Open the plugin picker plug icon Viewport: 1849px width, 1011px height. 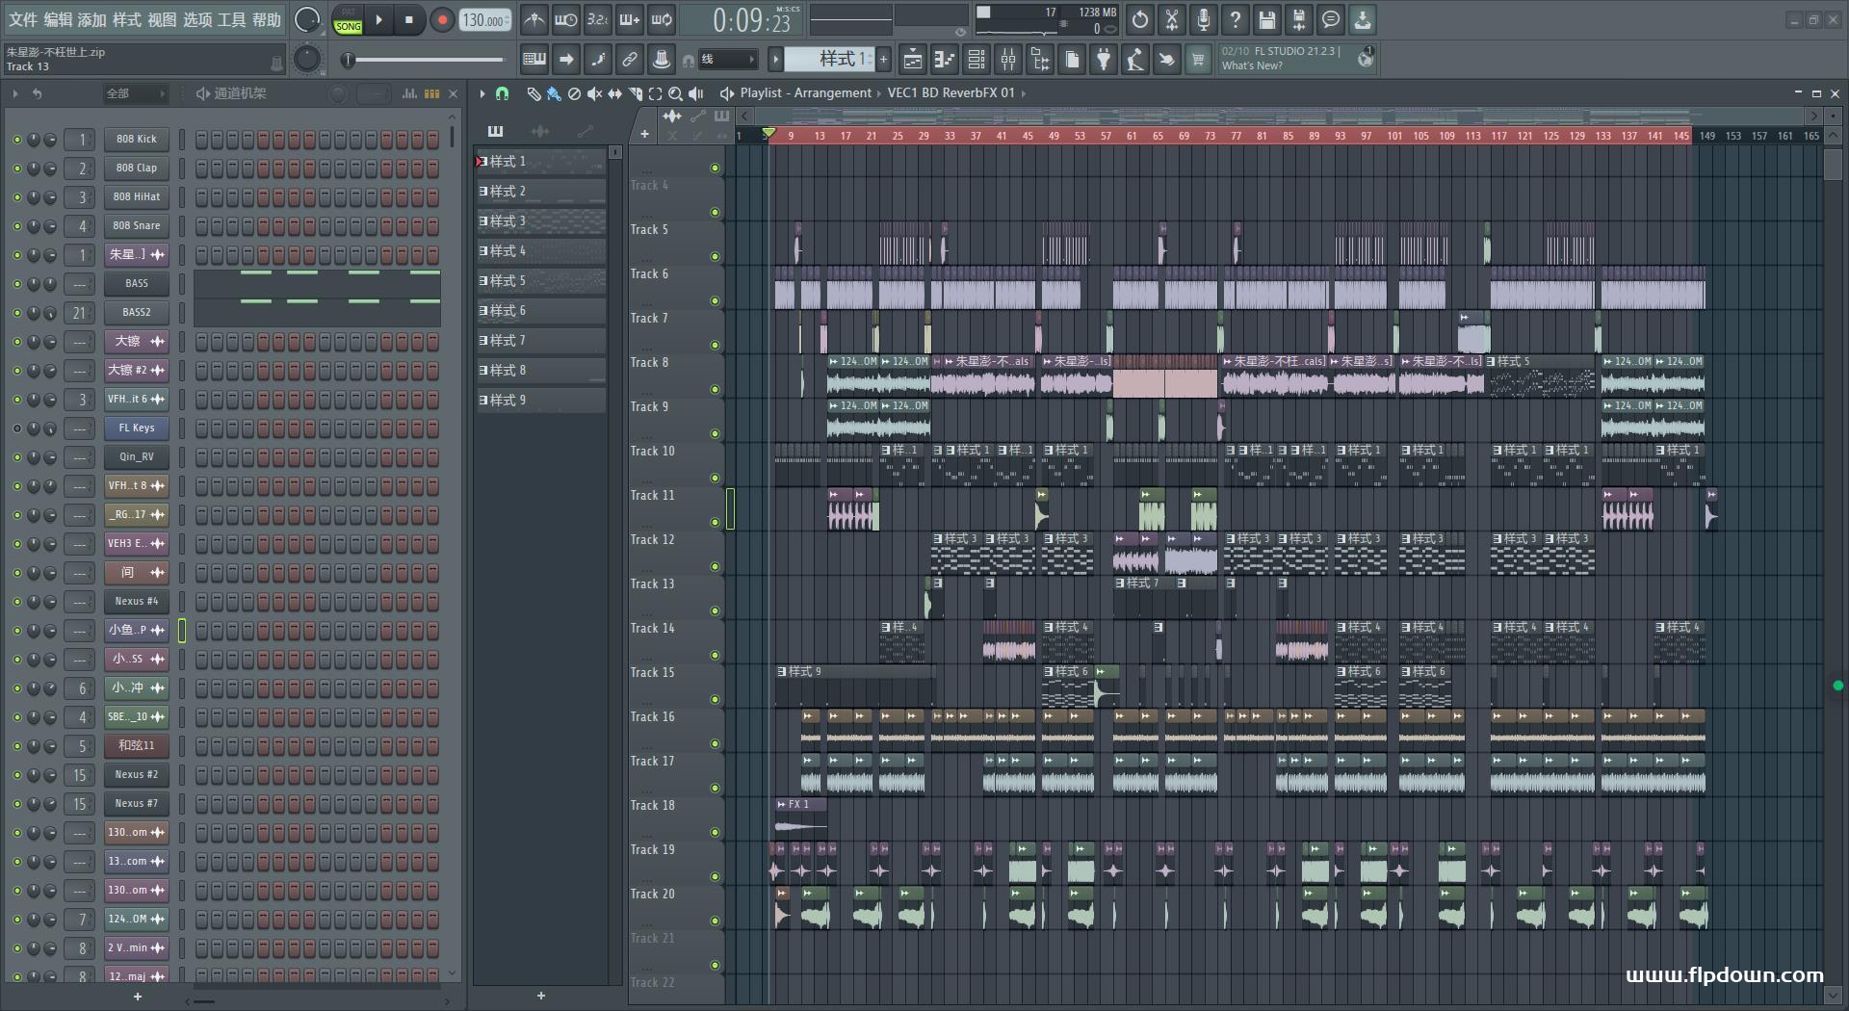[x=1104, y=60]
